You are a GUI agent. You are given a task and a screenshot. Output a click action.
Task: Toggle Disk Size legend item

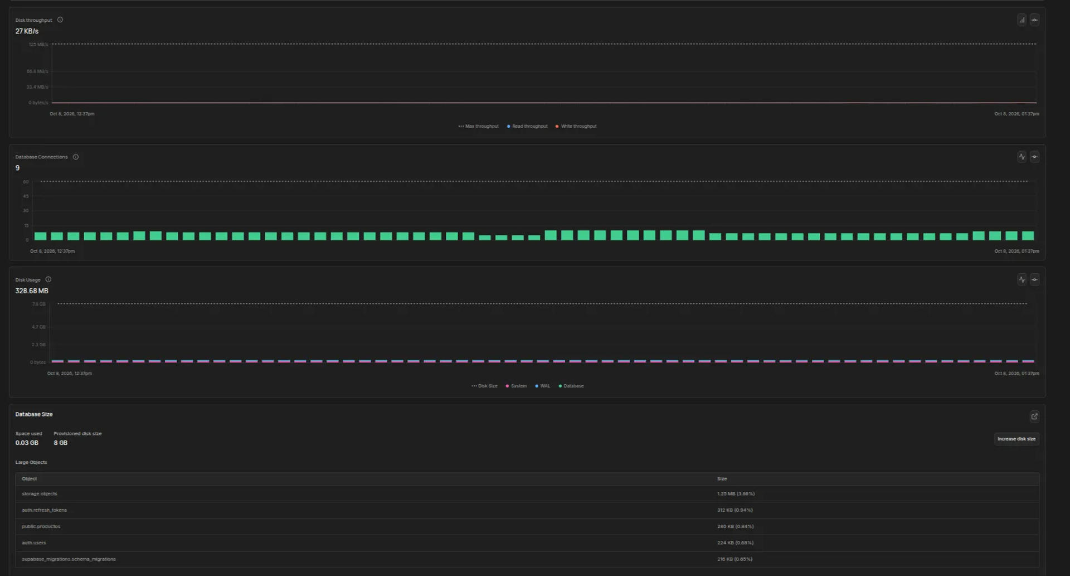[484, 386]
